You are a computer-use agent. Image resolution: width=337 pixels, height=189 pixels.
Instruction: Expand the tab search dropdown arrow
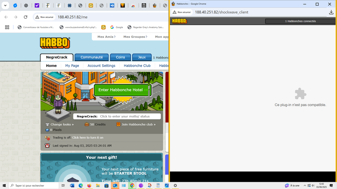(6, 6)
